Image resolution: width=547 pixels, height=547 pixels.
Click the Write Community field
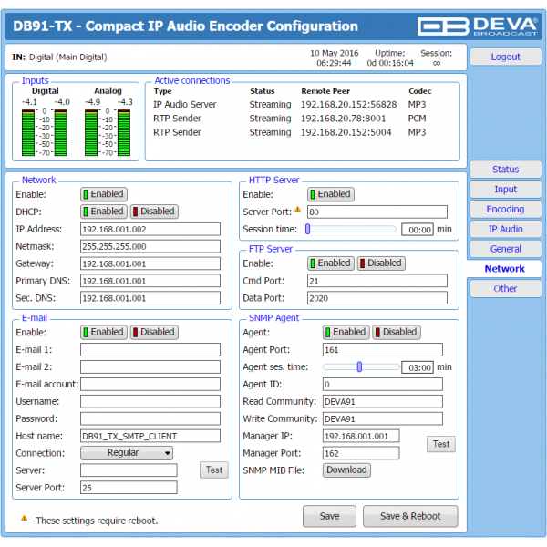pos(383,418)
